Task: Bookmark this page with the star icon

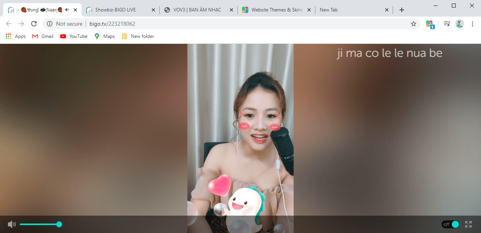Action: pyautogui.click(x=414, y=24)
